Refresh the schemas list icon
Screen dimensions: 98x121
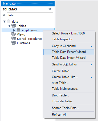point(50,9)
